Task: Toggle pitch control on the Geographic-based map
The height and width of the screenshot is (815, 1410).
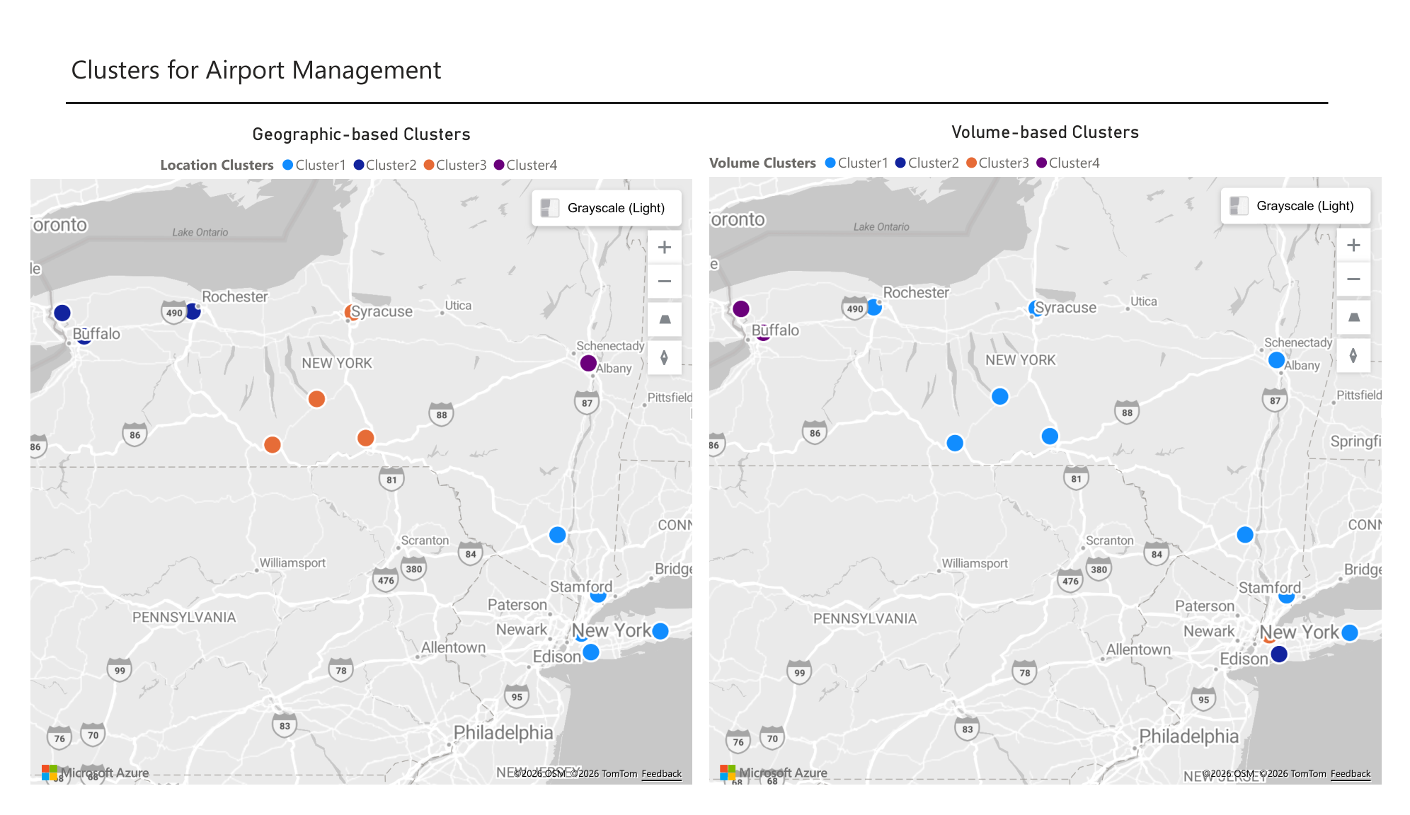Action: click(x=664, y=320)
